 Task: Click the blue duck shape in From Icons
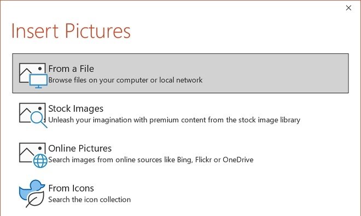point(31,189)
